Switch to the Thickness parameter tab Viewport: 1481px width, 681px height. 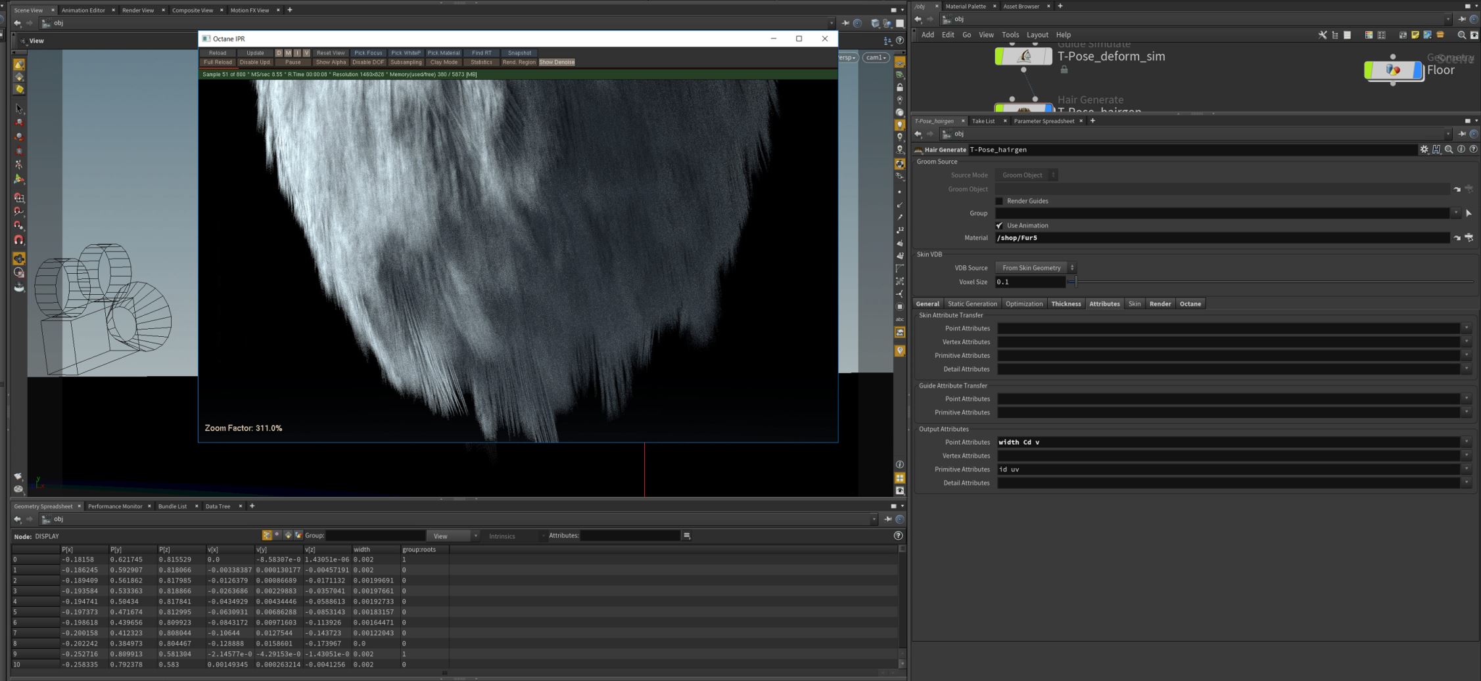(1066, 304)
